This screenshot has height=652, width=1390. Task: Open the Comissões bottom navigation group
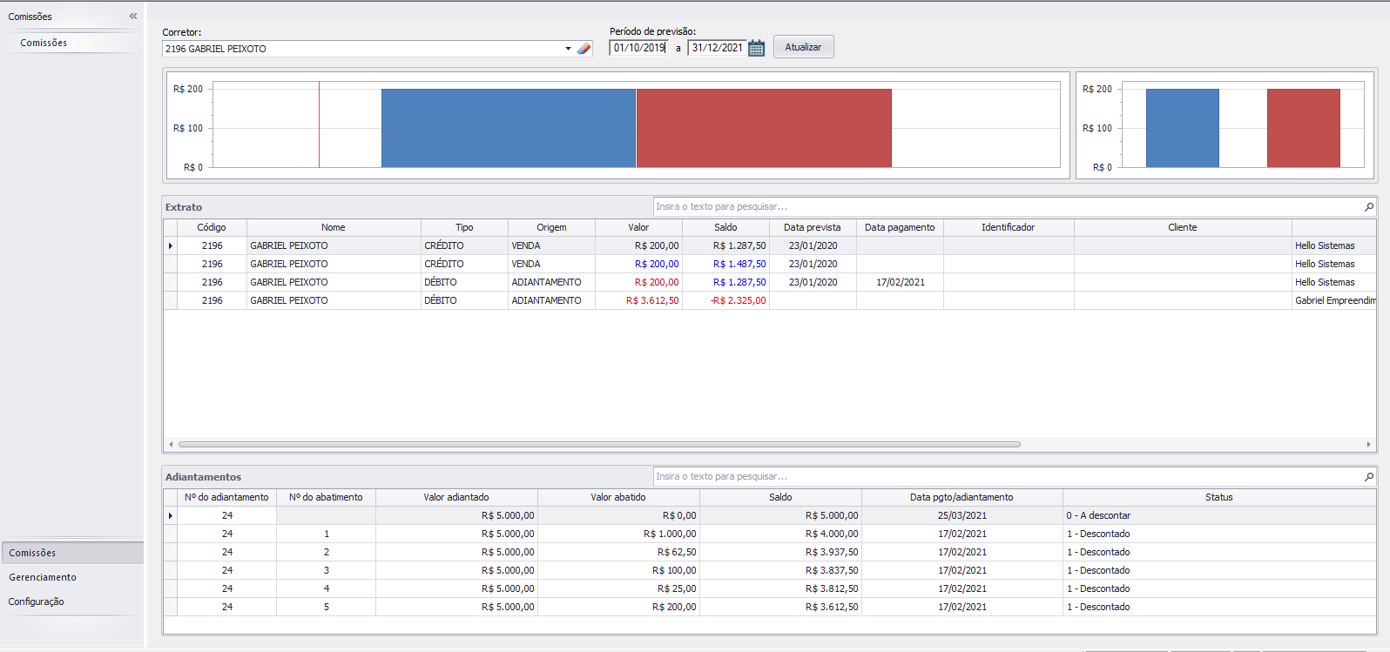click(x=72, y=553)
